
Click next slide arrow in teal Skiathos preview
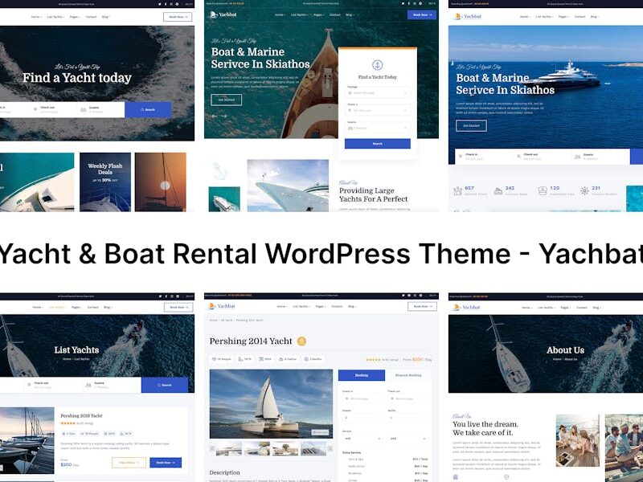tap(224, 116)
